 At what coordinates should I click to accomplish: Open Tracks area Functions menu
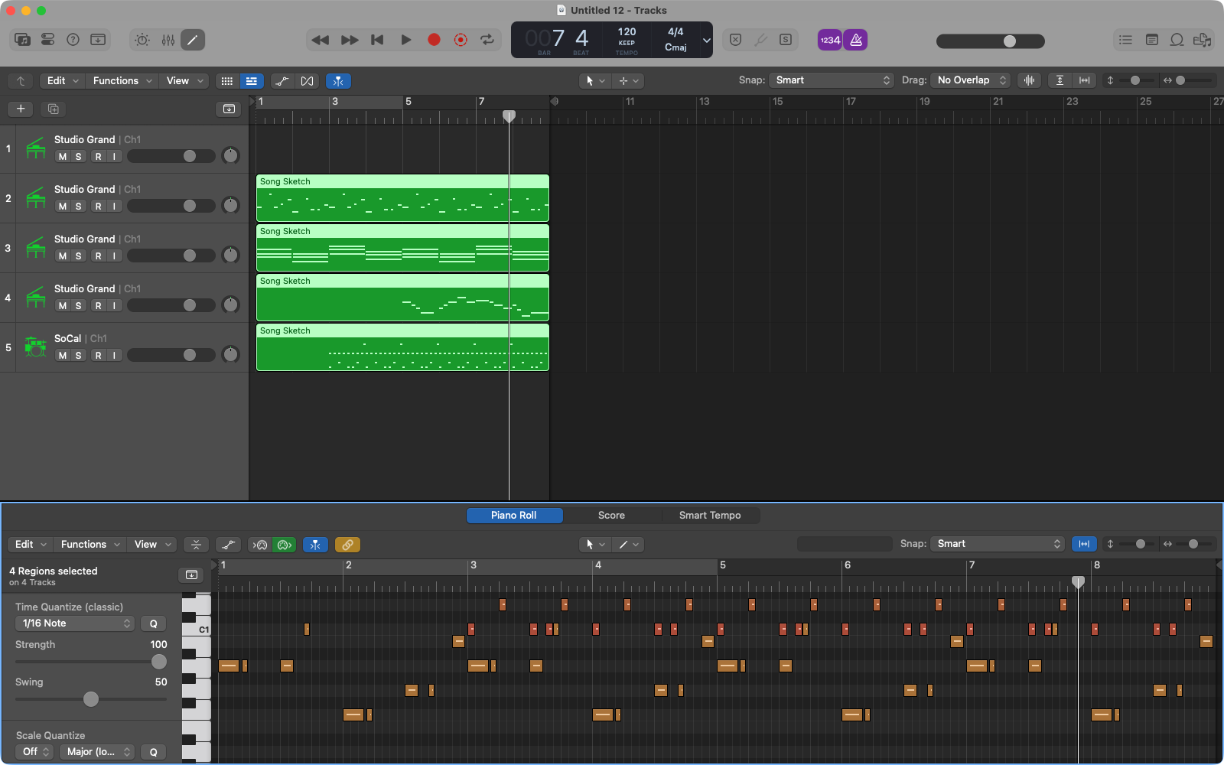(x=122, y=80)
